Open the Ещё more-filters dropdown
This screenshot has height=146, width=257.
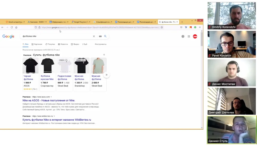tap(85, 44)
